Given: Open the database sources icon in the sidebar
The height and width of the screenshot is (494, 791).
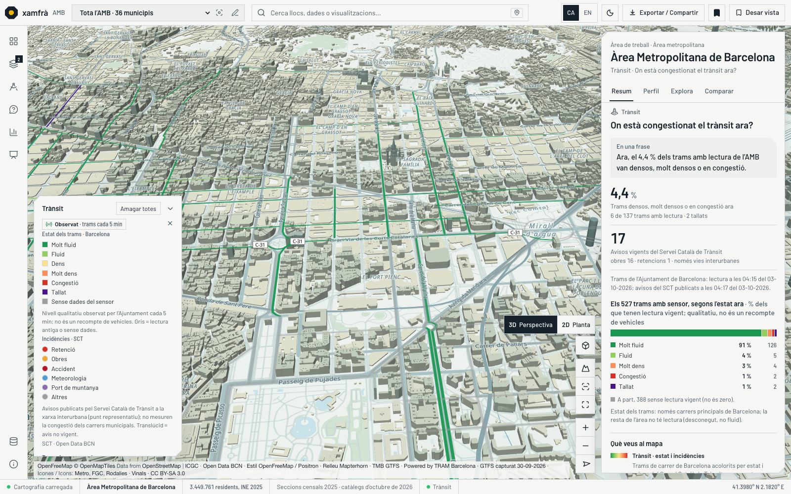Looking at the screenshot, I should (x=13, y=442).
